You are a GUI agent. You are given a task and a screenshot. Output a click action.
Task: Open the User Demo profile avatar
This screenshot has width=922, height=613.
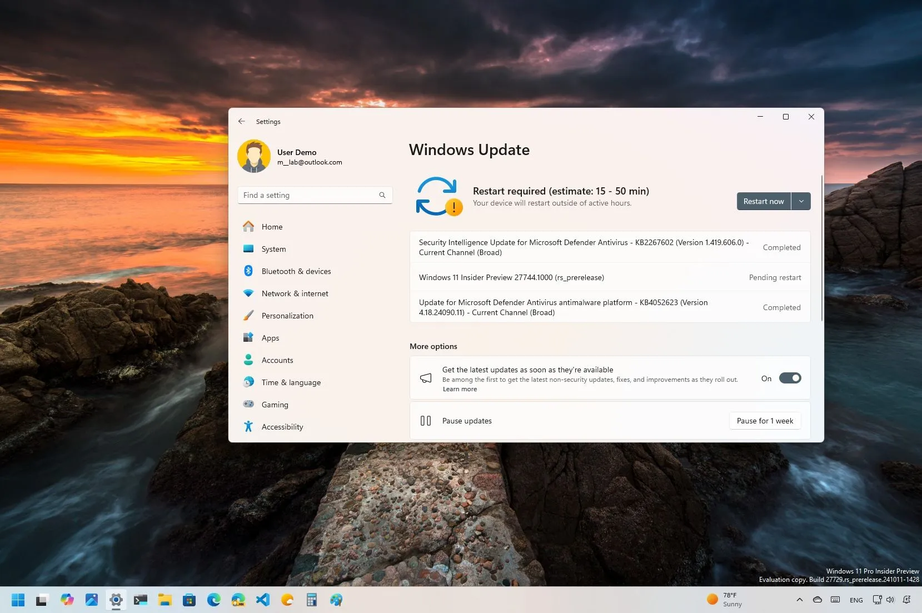pyautogui.click(x=254, y=156)
